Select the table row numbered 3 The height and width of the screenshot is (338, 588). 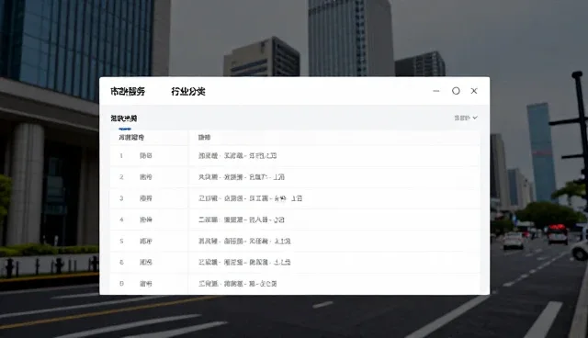[x=295, y=198]
